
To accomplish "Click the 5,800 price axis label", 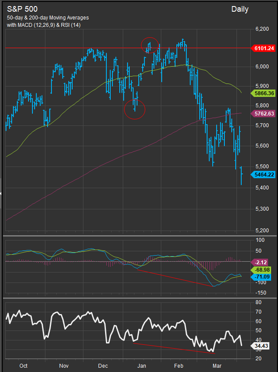I will pos(262,106).
